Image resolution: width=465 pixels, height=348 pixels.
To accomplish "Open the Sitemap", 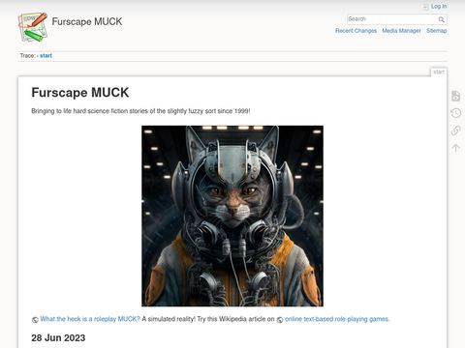I will point(436,31).
